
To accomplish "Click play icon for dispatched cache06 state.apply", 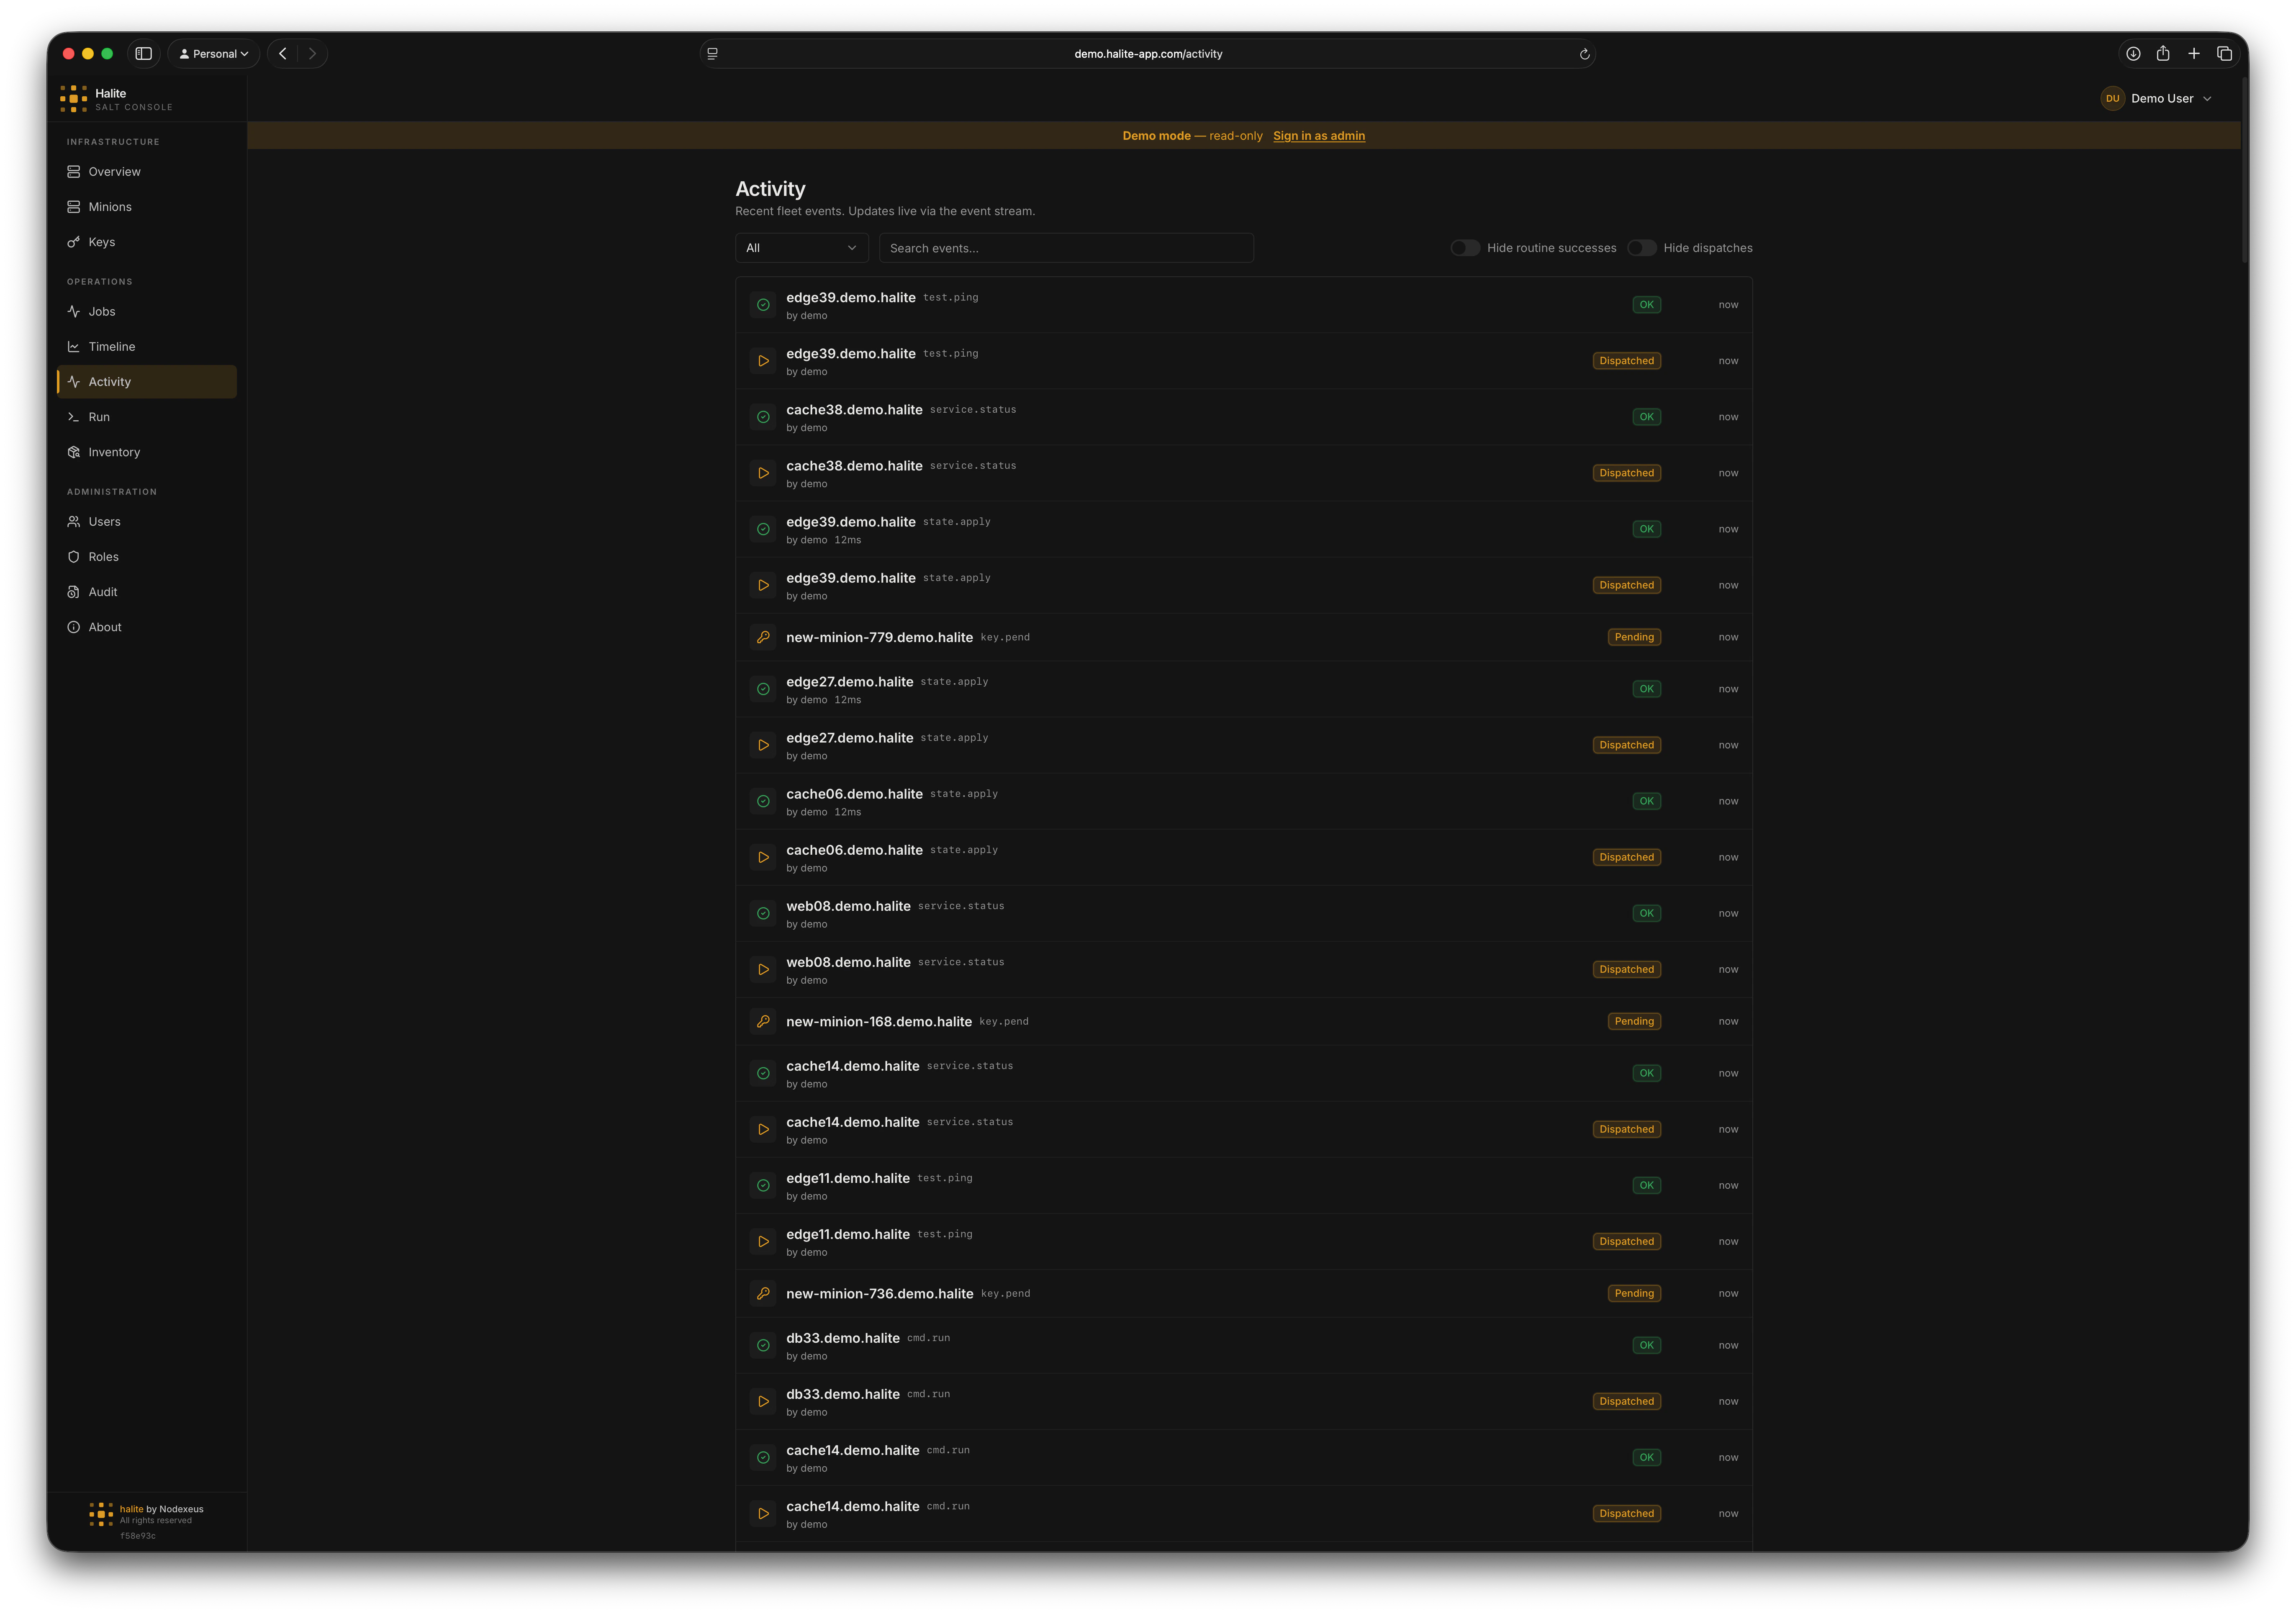I will coord(763,857).
